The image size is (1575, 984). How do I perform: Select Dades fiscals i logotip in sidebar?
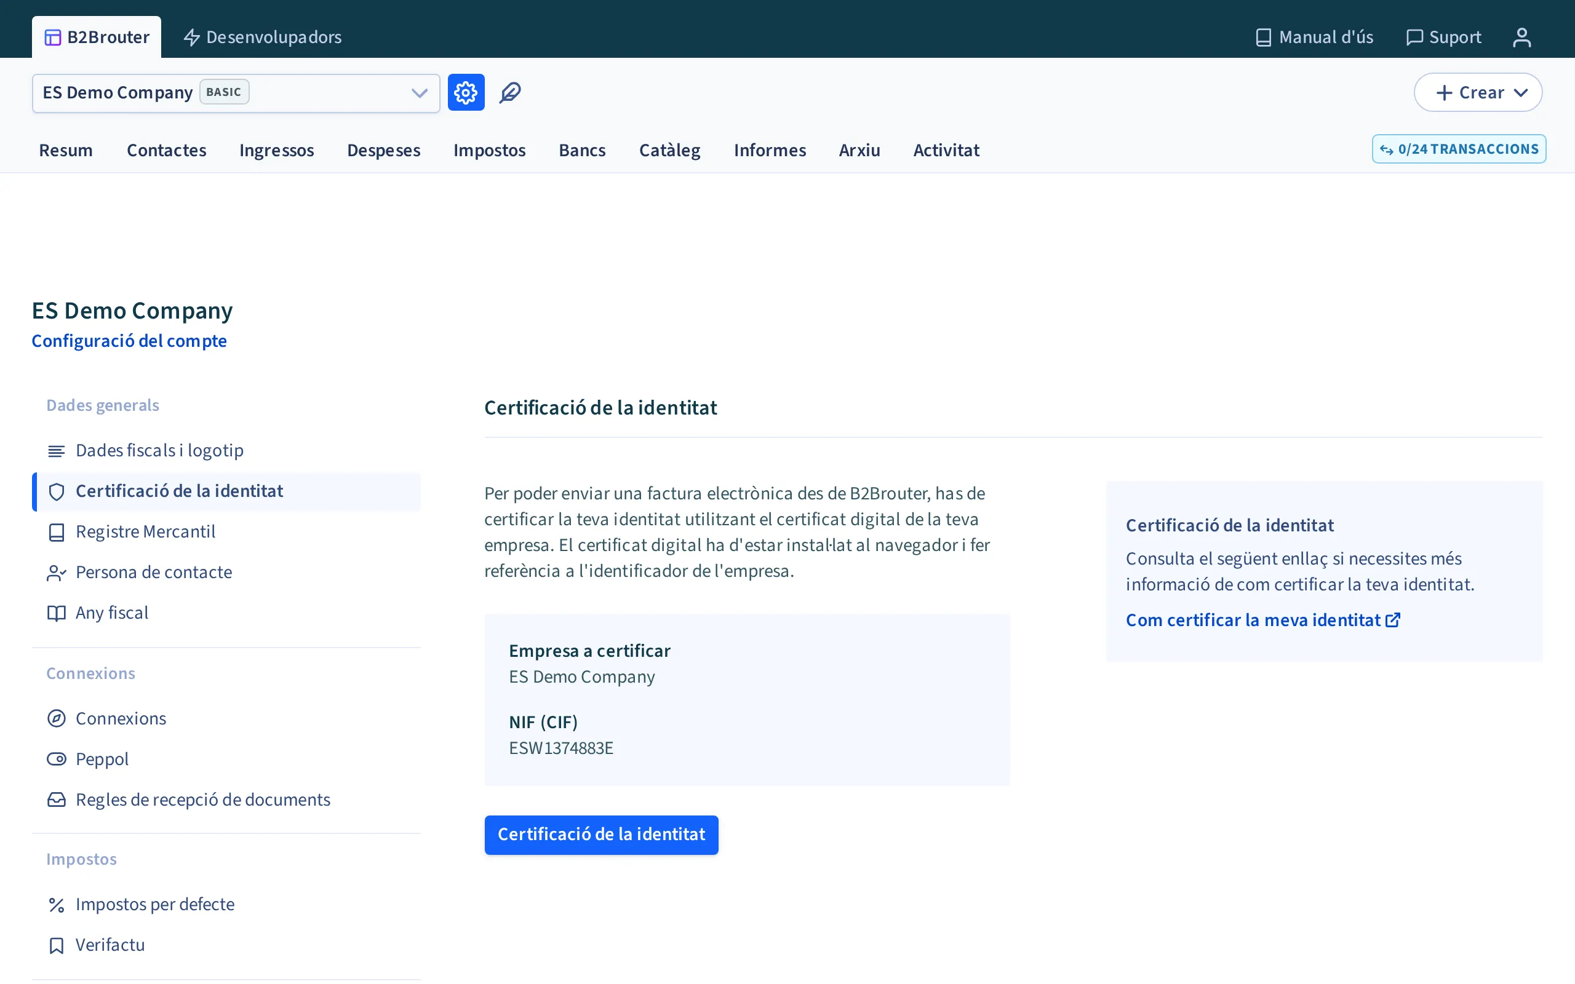coord(226,451)
